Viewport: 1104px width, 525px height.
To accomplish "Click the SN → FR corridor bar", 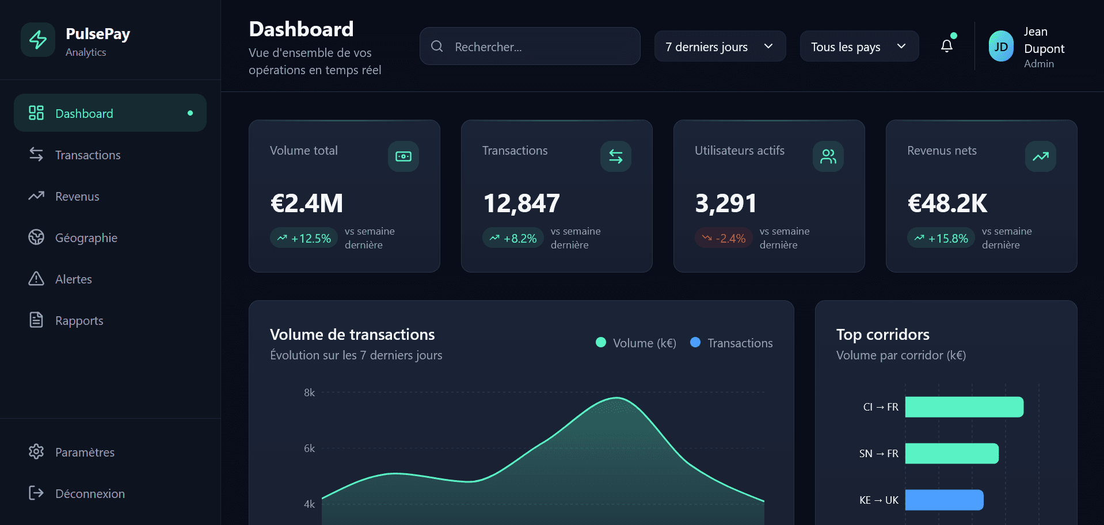I will tap(952, 453).
